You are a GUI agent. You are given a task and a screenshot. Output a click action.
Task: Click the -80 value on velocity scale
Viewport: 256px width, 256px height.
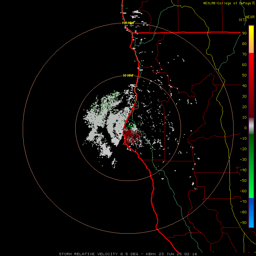243,212
